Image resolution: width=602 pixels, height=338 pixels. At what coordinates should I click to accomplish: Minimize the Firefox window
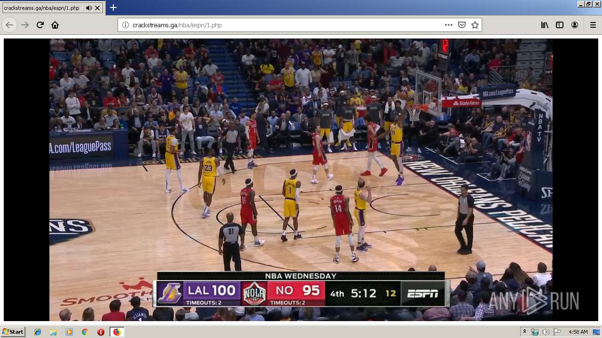coord(581,4)
